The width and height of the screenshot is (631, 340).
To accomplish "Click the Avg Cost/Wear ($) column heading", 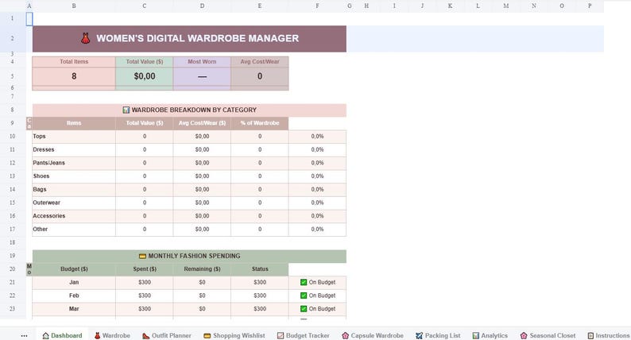I will 202,123.
